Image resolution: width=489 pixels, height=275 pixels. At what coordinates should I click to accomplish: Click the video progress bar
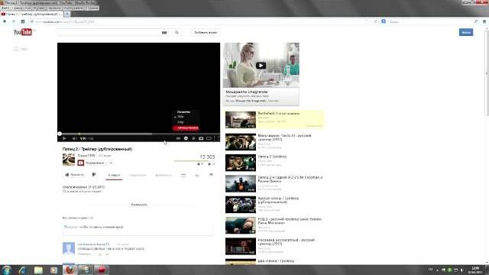point(138,134)
